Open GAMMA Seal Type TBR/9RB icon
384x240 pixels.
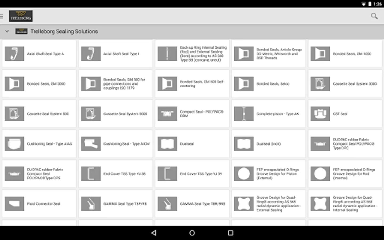(x=167, y=204)
